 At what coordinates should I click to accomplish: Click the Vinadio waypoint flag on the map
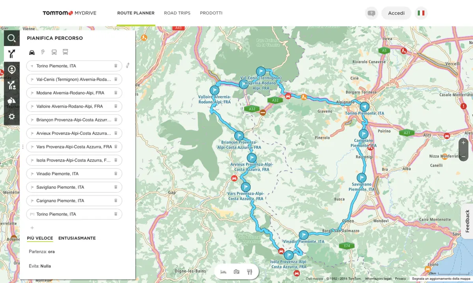point(304,235)
